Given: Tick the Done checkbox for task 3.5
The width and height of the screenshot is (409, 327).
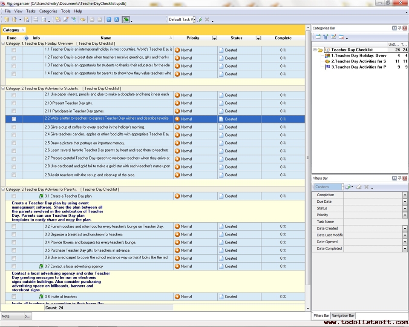Looking at the screenshot, I should [x=14, y=250].
